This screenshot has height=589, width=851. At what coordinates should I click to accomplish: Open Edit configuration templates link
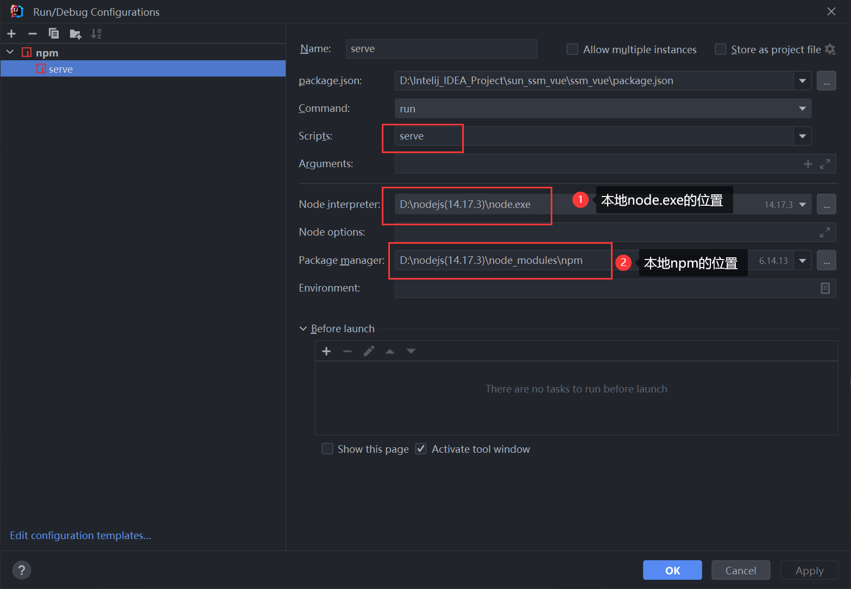click(80, 535)
